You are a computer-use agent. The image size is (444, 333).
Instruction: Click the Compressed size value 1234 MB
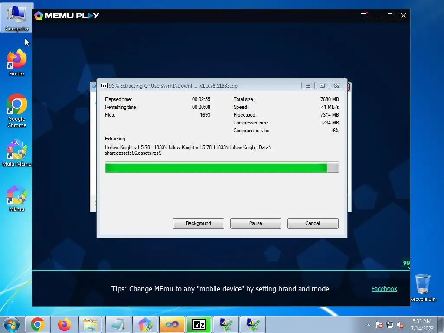[x=330, y=123]
